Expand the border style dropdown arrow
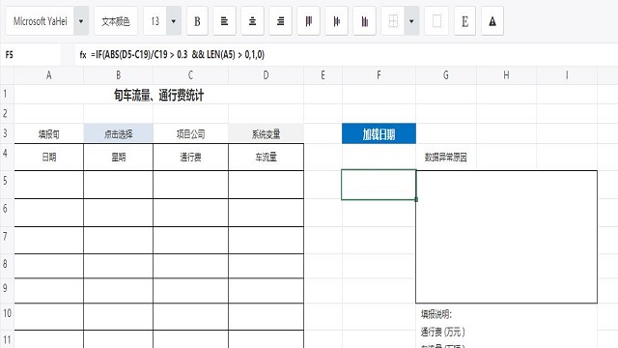618x348 pixels. click(411, 21)
